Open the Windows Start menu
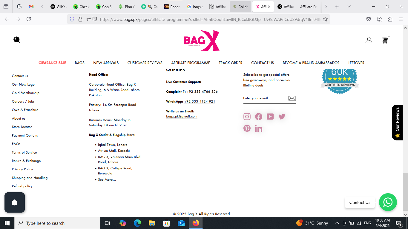Viewport: 408px width, 229px height. pyautogui.click(x=7, y=223)
